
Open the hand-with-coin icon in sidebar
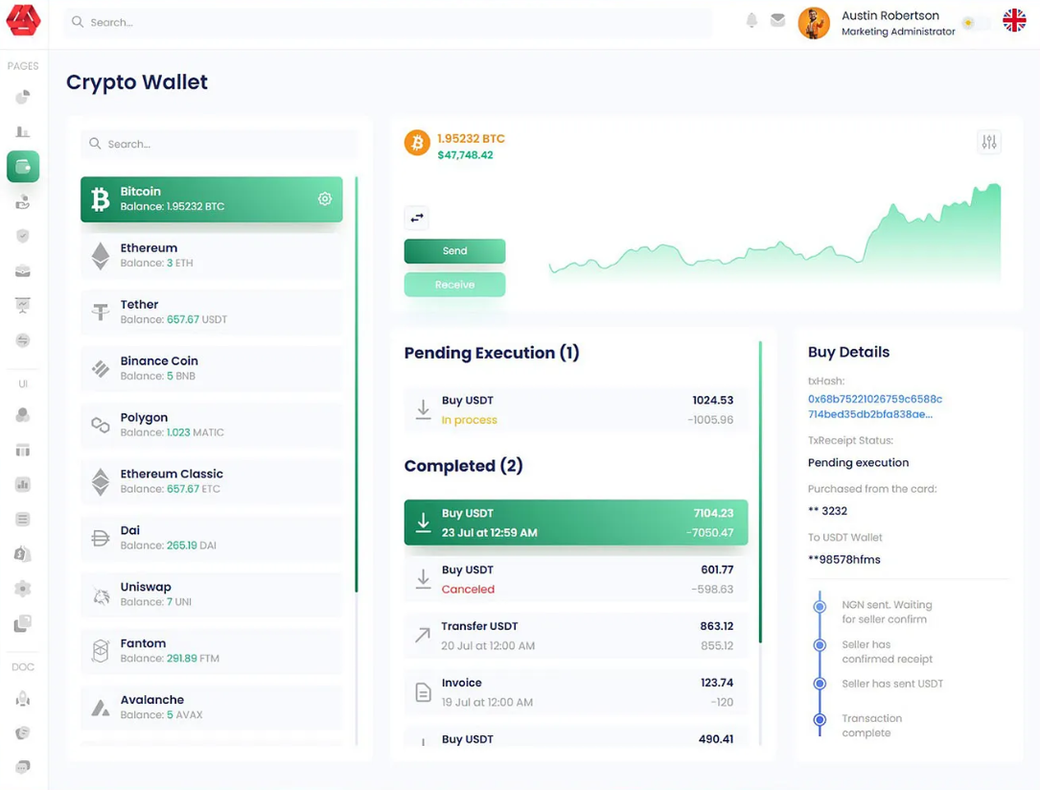coord(23,201)
